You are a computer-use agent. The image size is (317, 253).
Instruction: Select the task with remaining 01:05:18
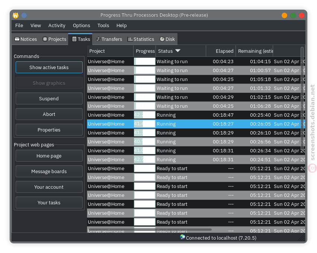[x=196, y=79]
